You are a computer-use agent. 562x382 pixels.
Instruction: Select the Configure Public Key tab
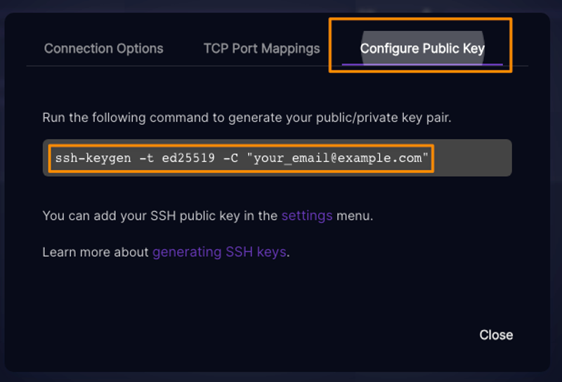[x=422, y=48]
